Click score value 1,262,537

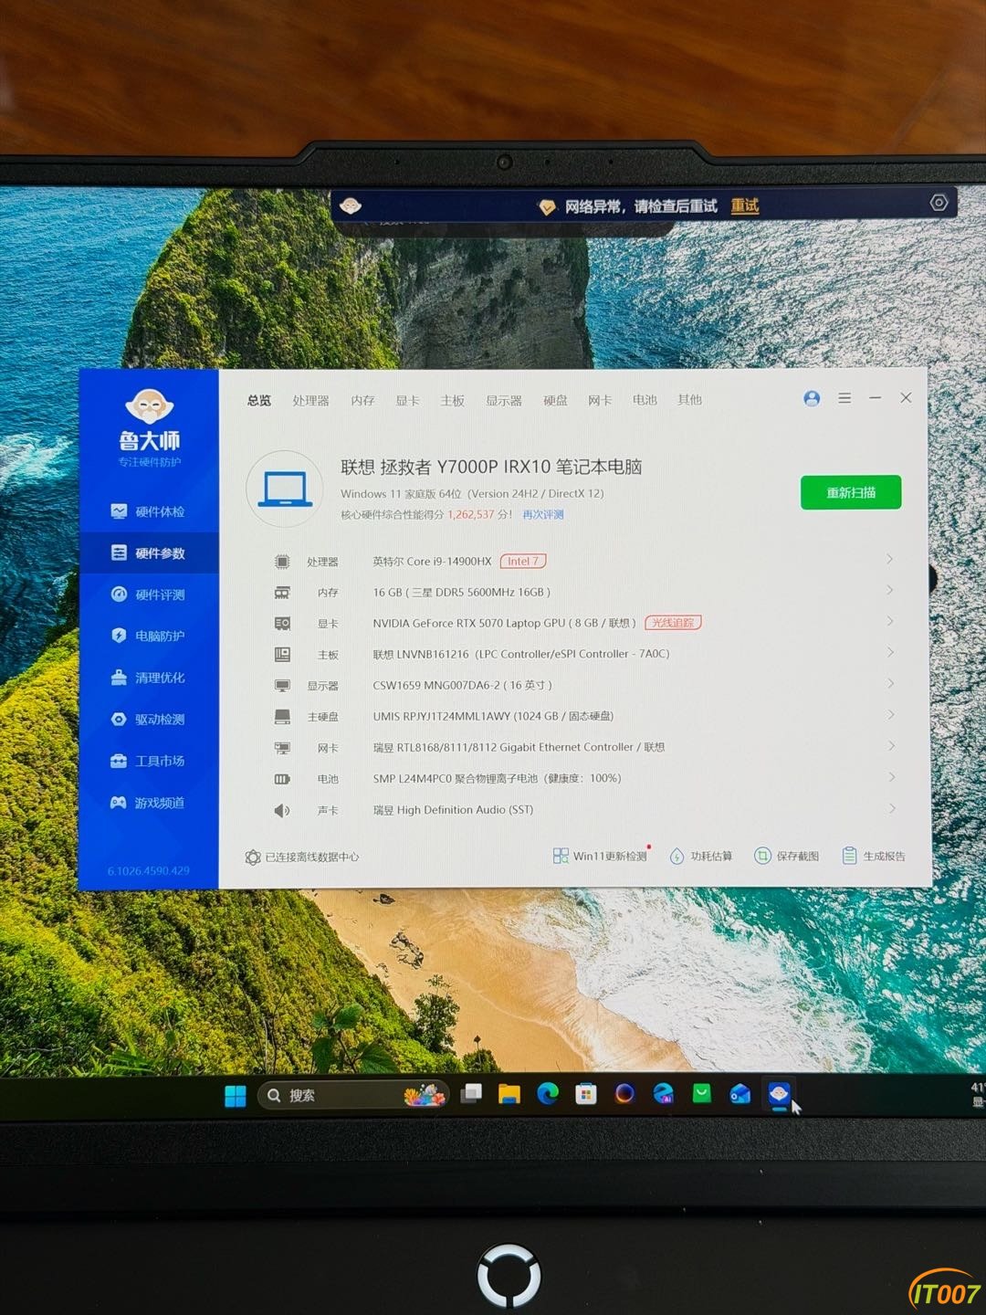471,515
